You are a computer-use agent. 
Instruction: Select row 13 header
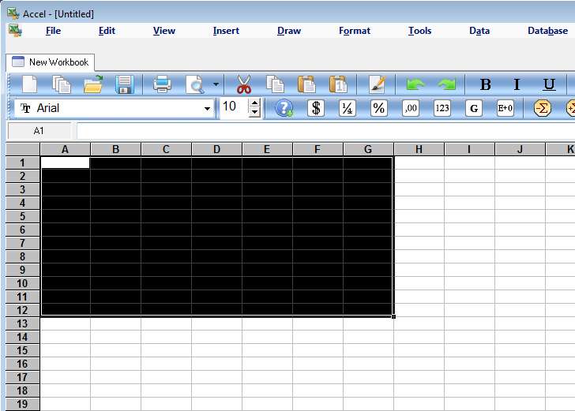(23, 323)
